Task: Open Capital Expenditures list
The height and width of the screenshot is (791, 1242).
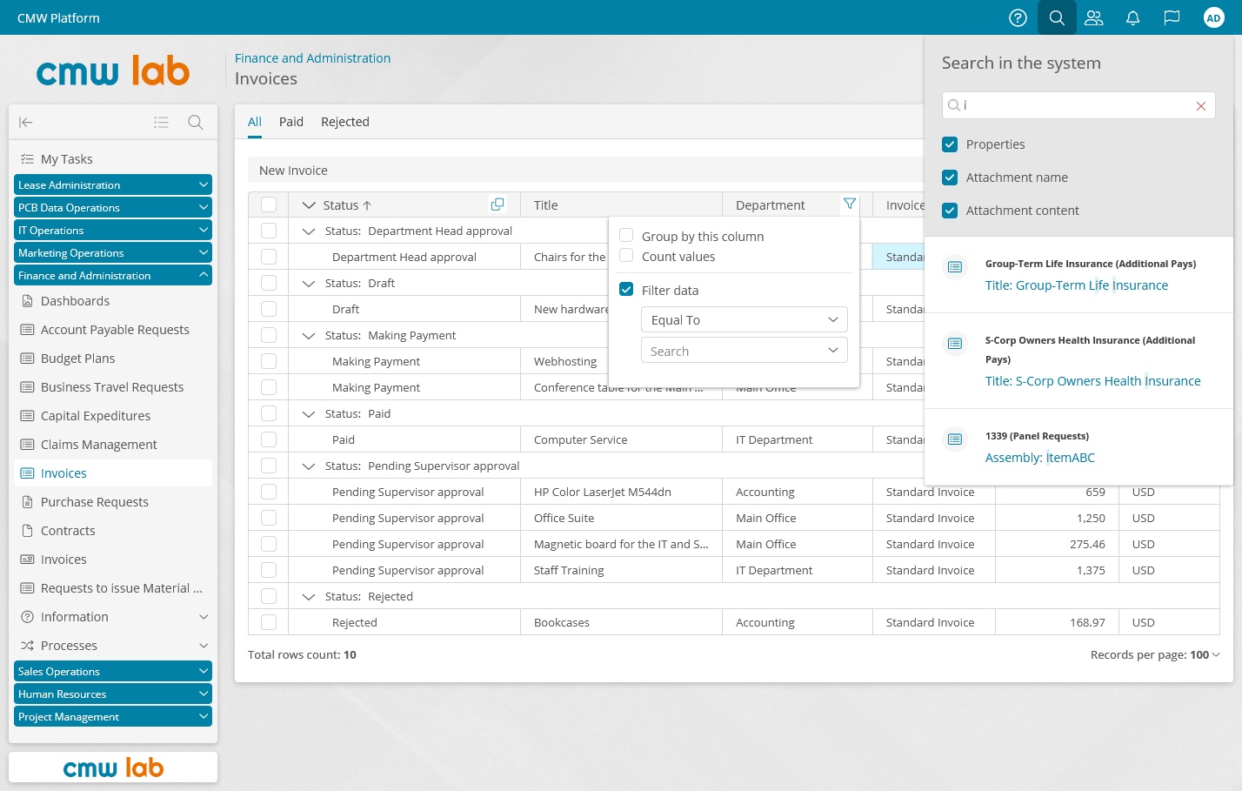Action: 113,416
